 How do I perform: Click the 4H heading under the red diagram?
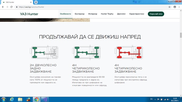[x=128, y=68]
